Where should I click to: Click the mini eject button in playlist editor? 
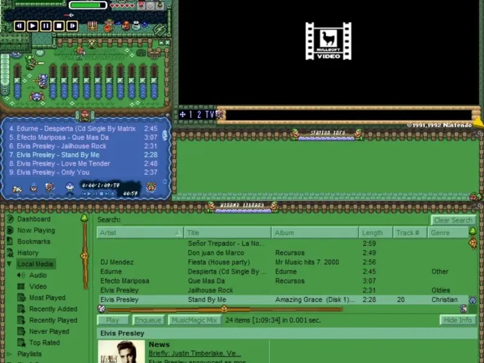tap(113, 194)
